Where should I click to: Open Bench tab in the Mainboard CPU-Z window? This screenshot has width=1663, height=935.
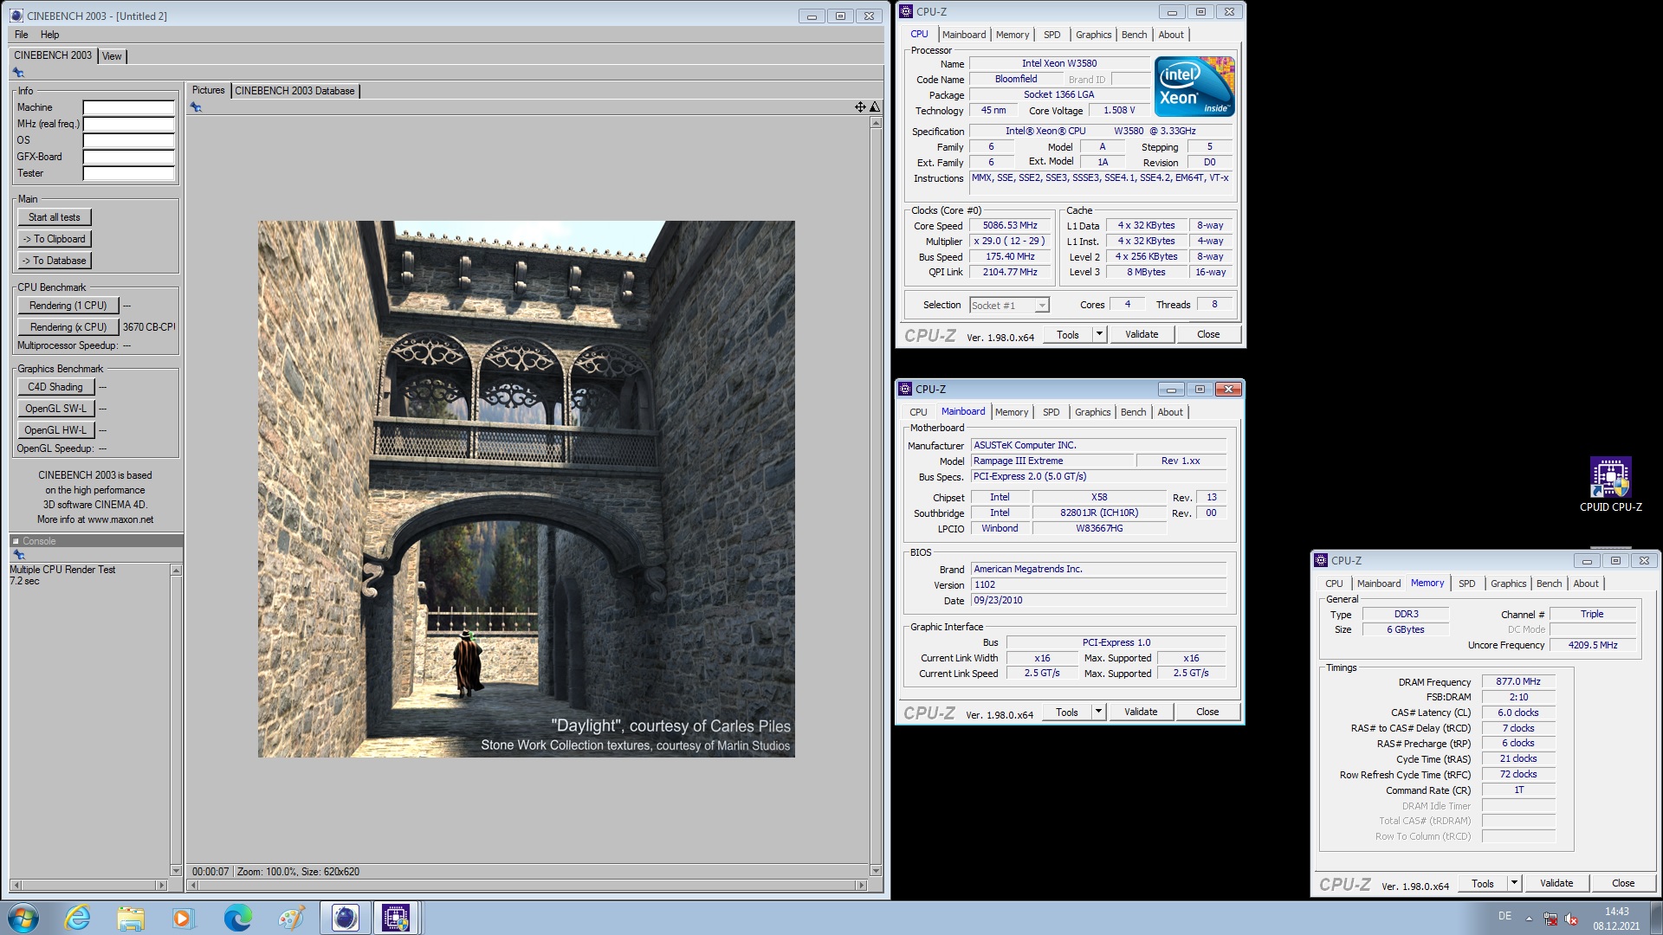(x=1133, y=412)
